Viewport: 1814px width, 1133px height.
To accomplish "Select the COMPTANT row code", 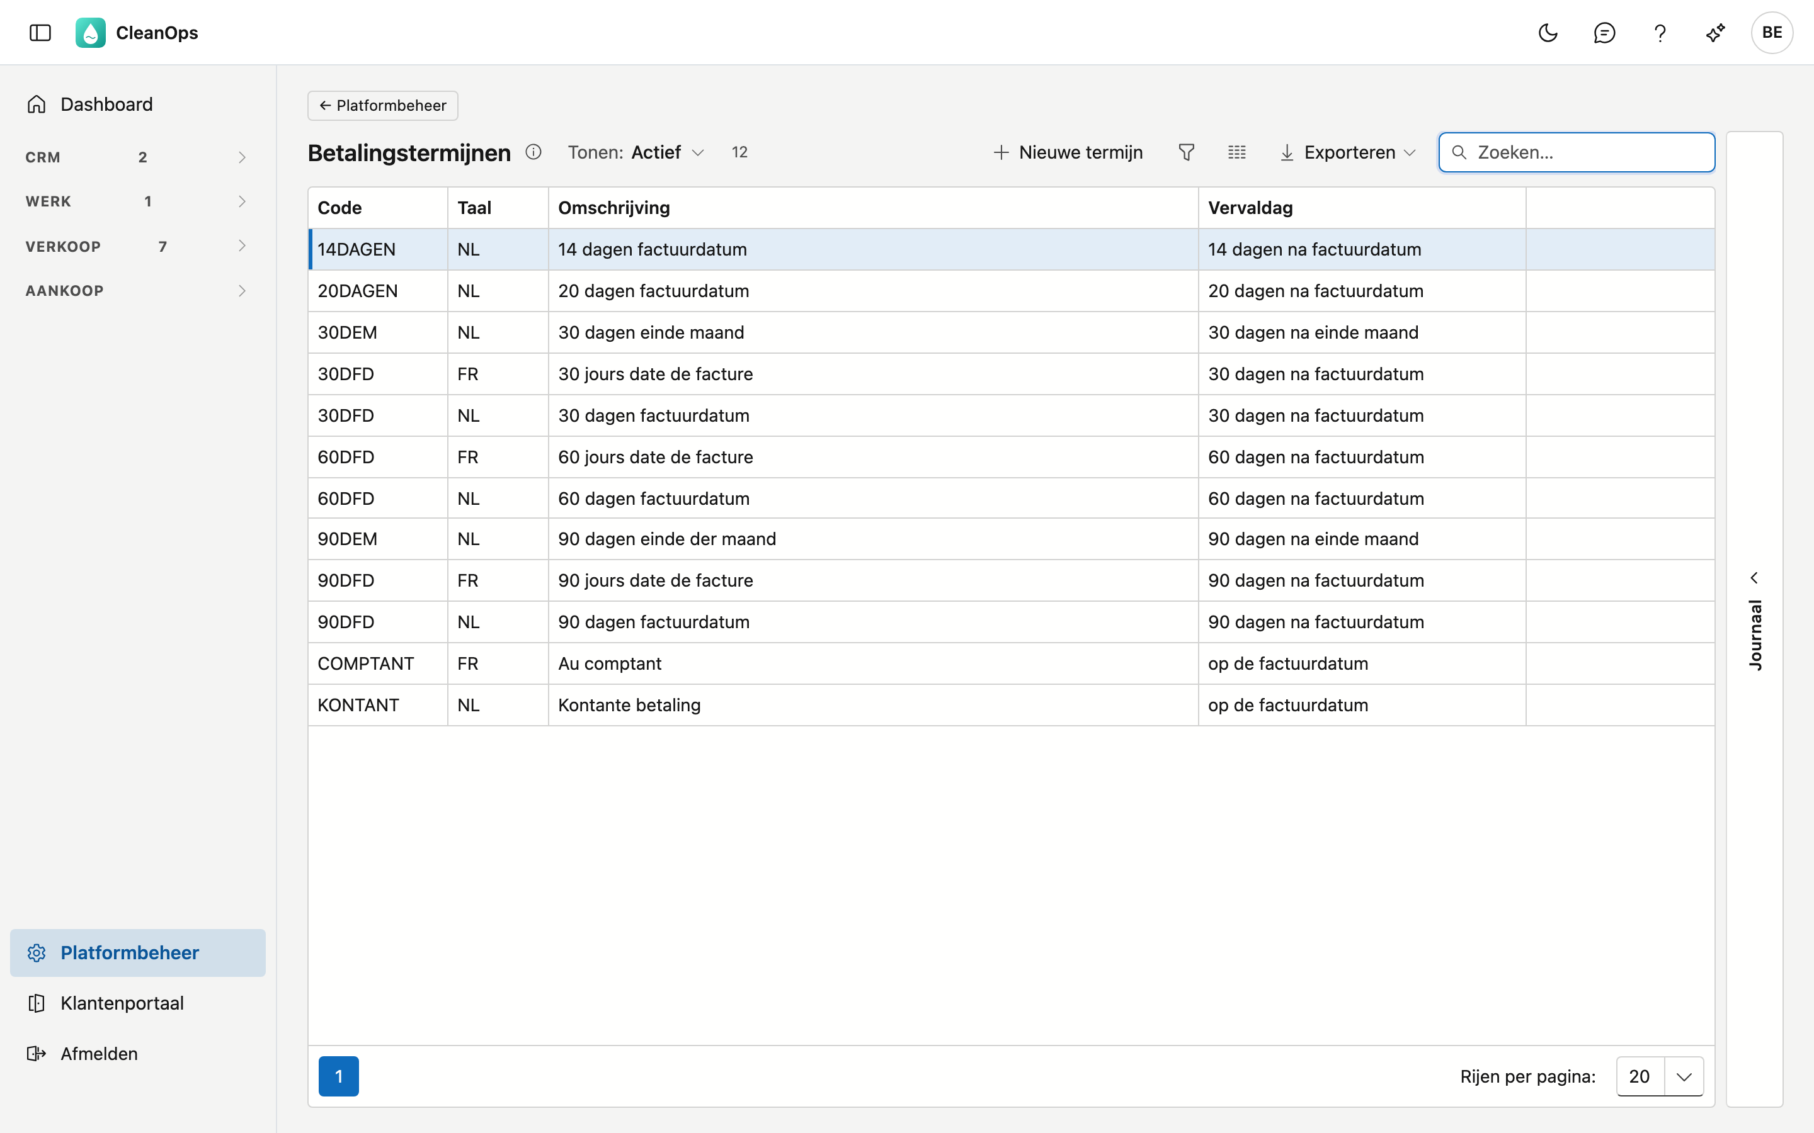I will tap(366, 664).
